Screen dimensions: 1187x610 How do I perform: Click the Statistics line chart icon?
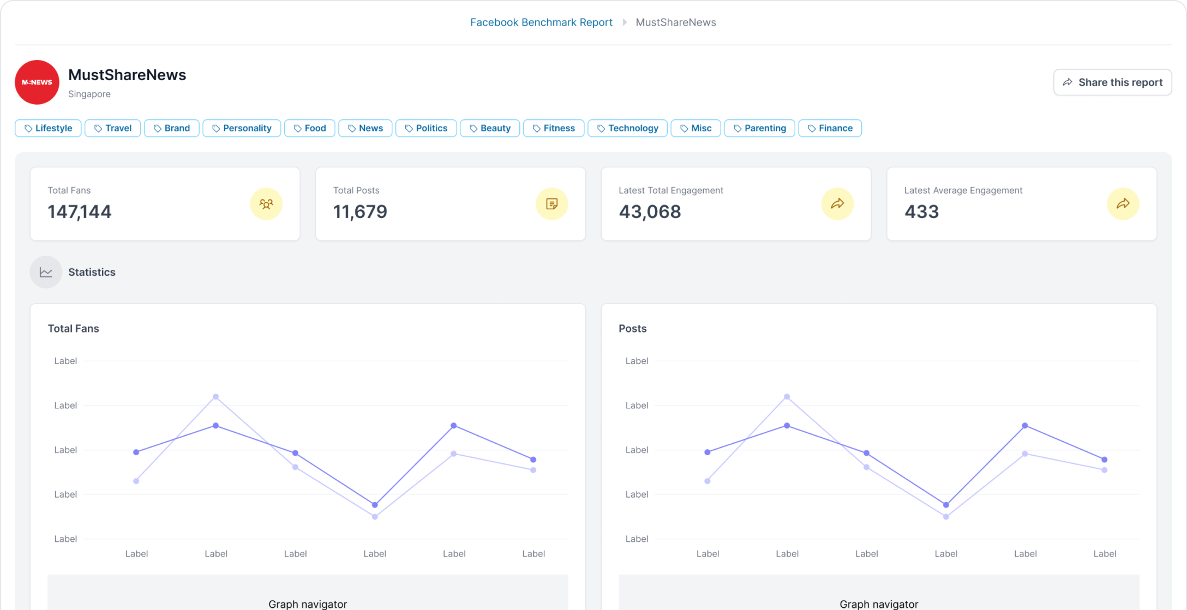click(46, 271)
